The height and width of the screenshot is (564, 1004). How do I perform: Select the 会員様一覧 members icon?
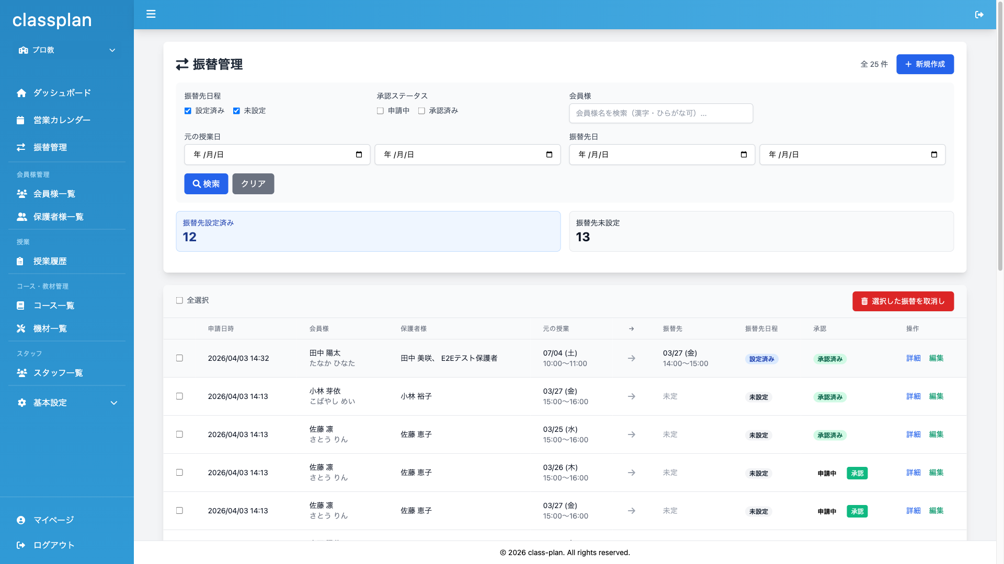point(21,194)
